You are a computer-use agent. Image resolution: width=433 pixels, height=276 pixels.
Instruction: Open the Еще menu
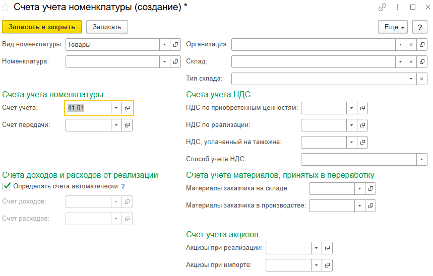393,27
